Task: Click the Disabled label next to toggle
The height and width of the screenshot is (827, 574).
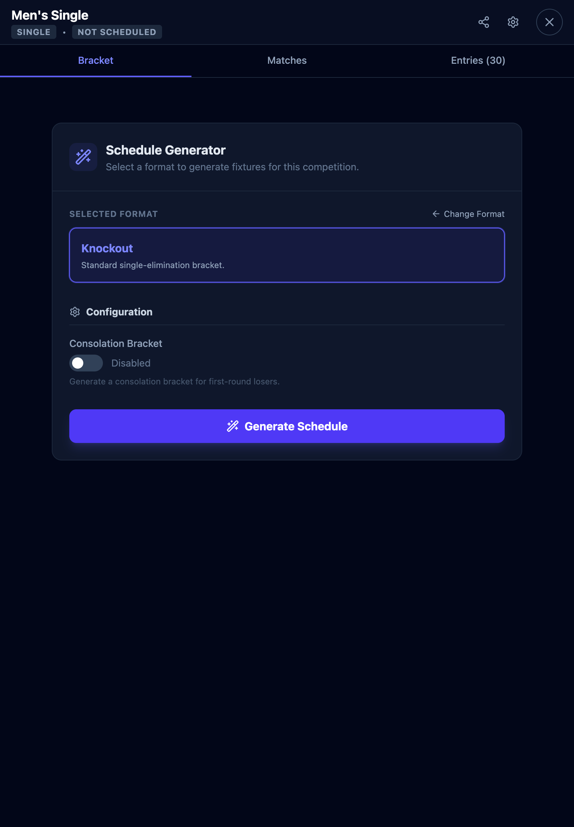Action: tap(131, 363)
